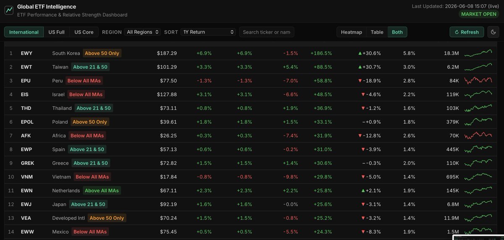Click the +186.5% one-year return value

point(321,53)
